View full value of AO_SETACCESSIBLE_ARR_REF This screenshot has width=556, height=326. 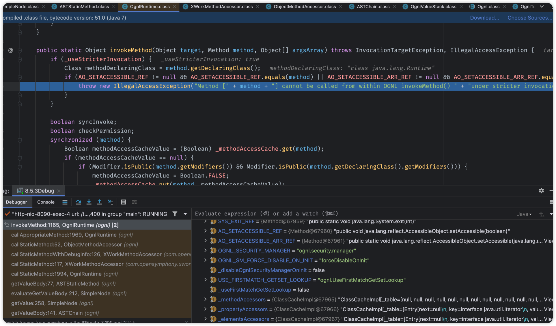[548, 241]
